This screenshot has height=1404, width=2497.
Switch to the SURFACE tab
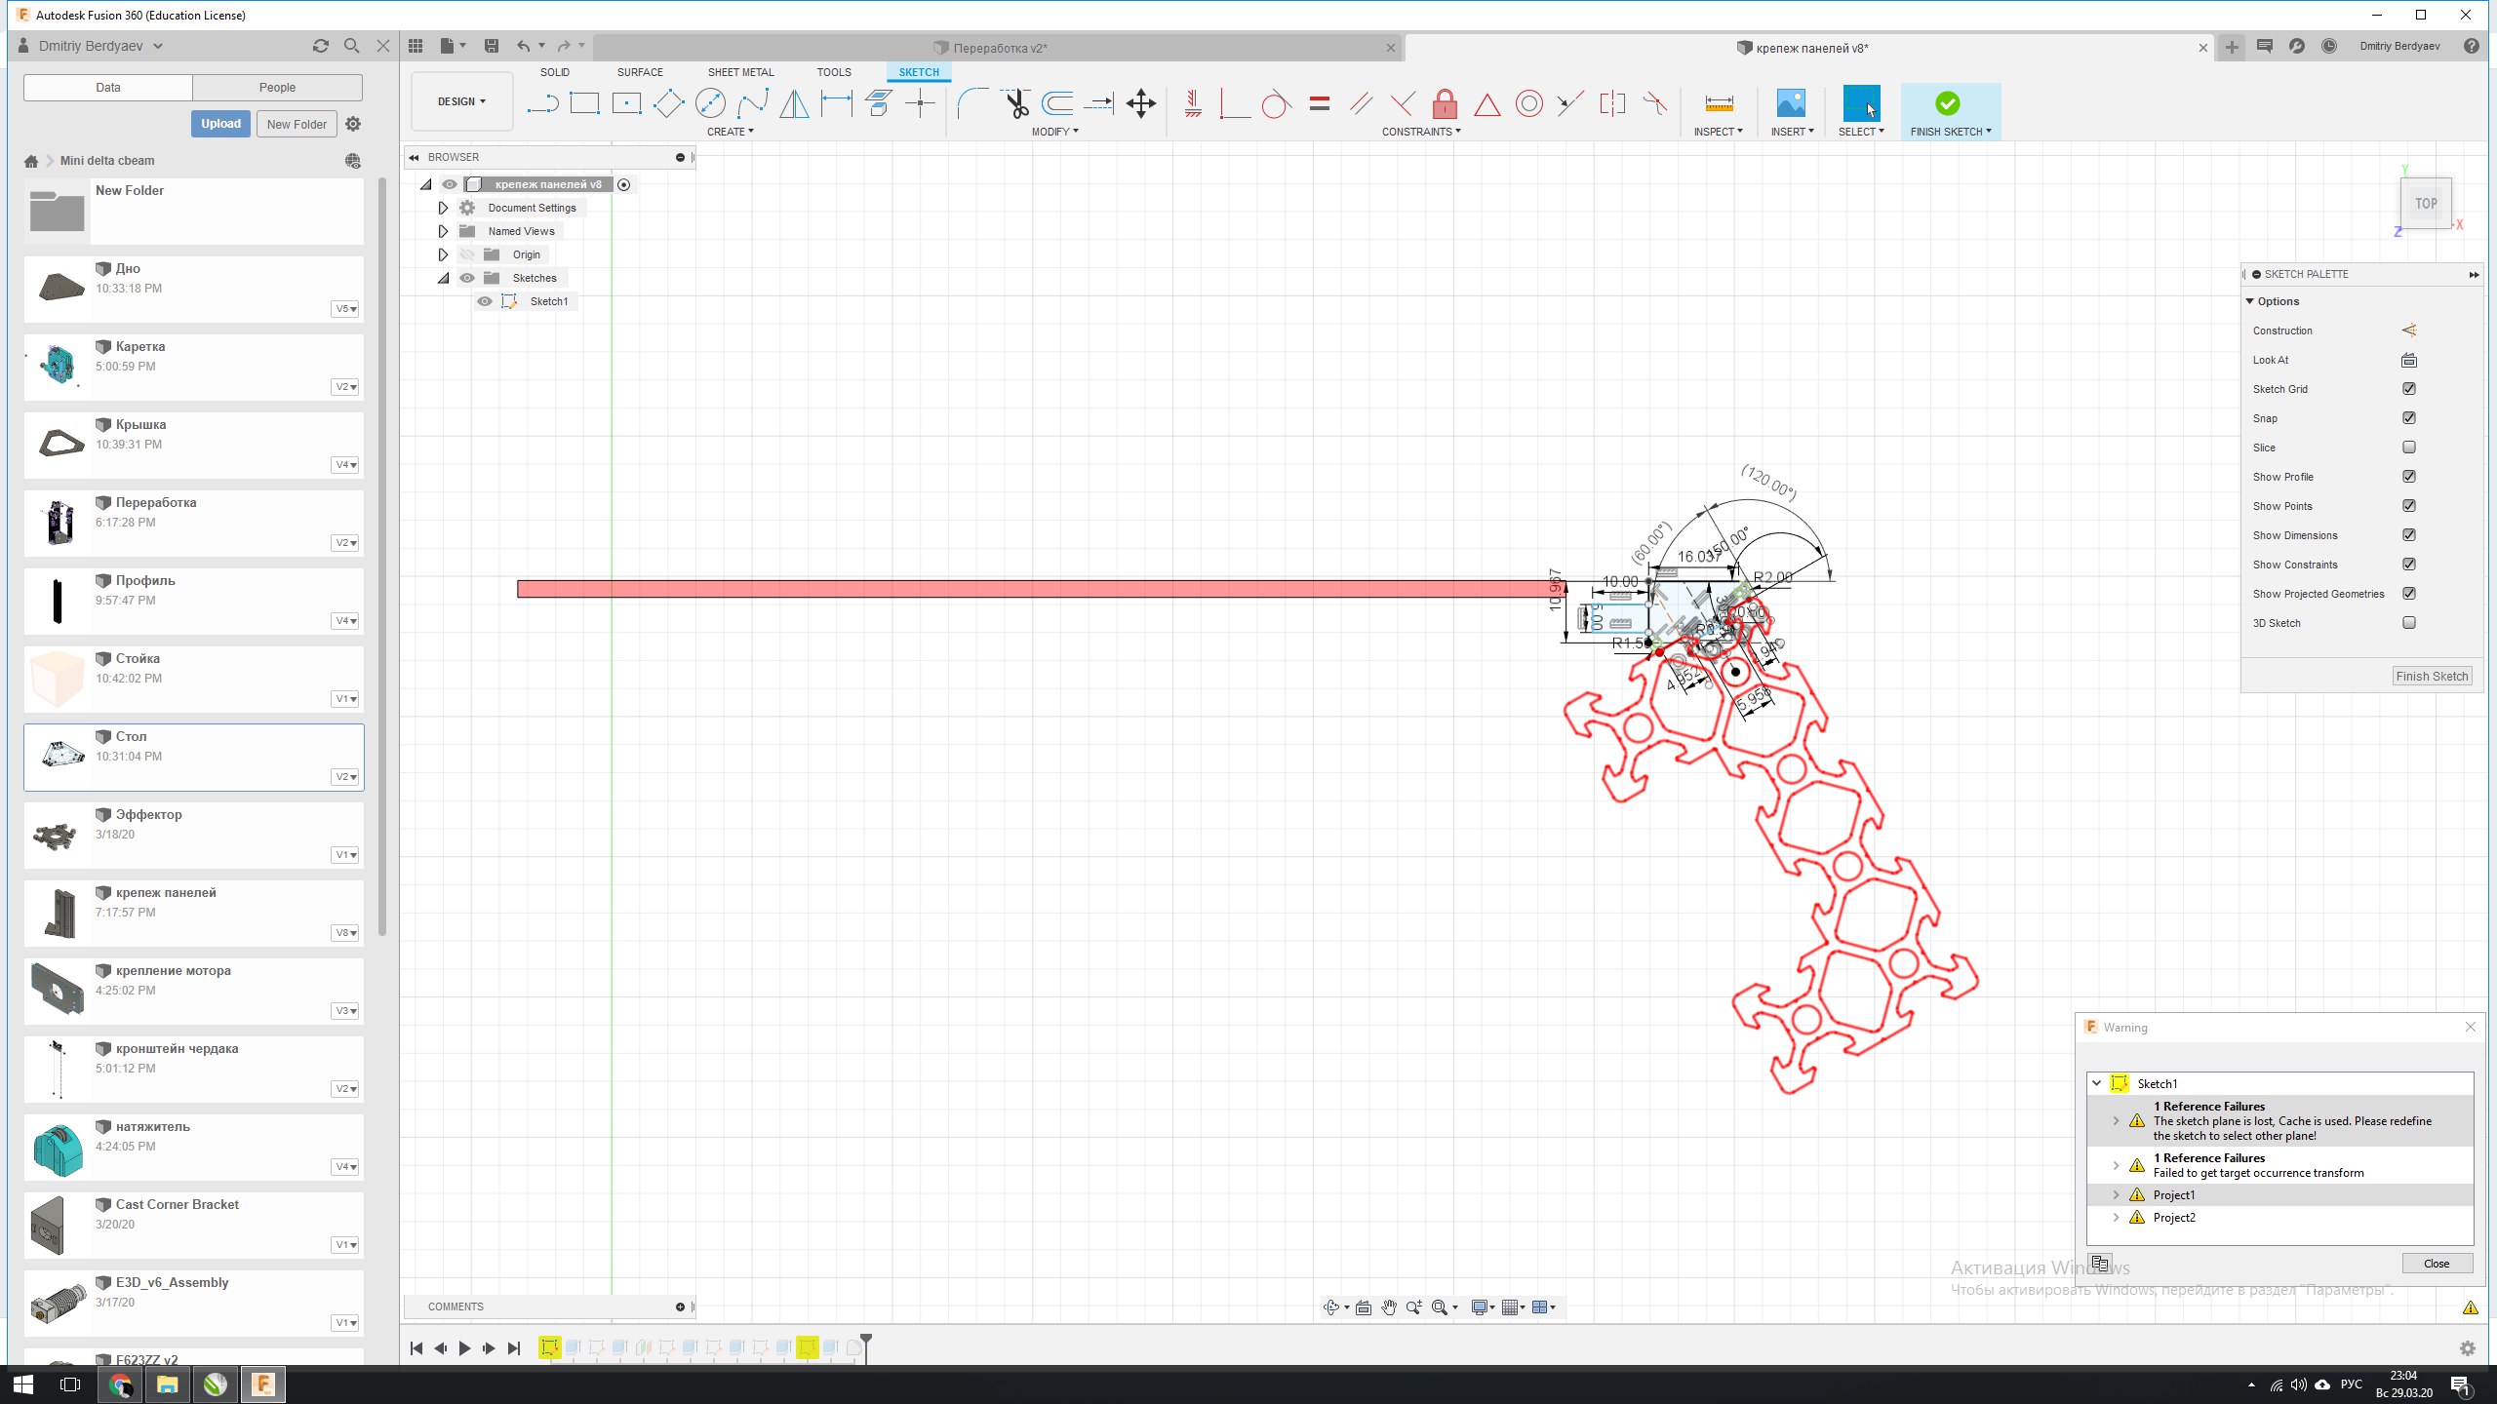click(x=640, y=72)
